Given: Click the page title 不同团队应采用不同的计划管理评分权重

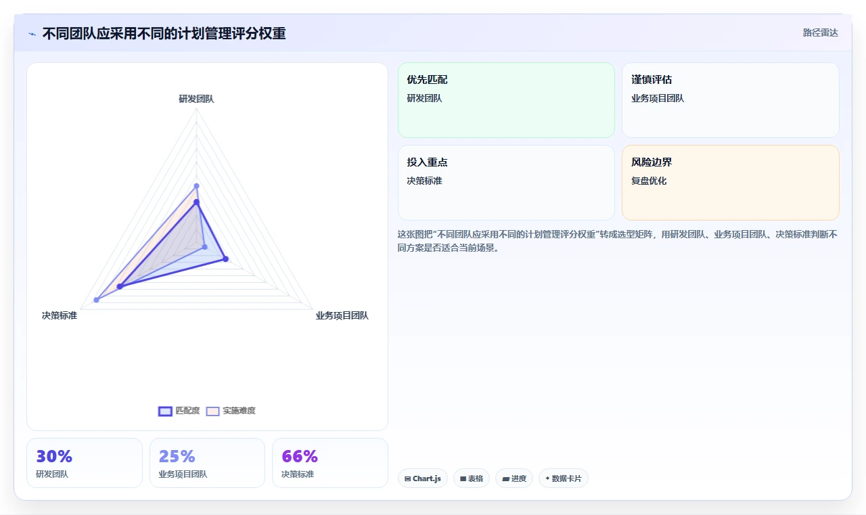Looking at the screenshot, I should click(x=164, y=33).
